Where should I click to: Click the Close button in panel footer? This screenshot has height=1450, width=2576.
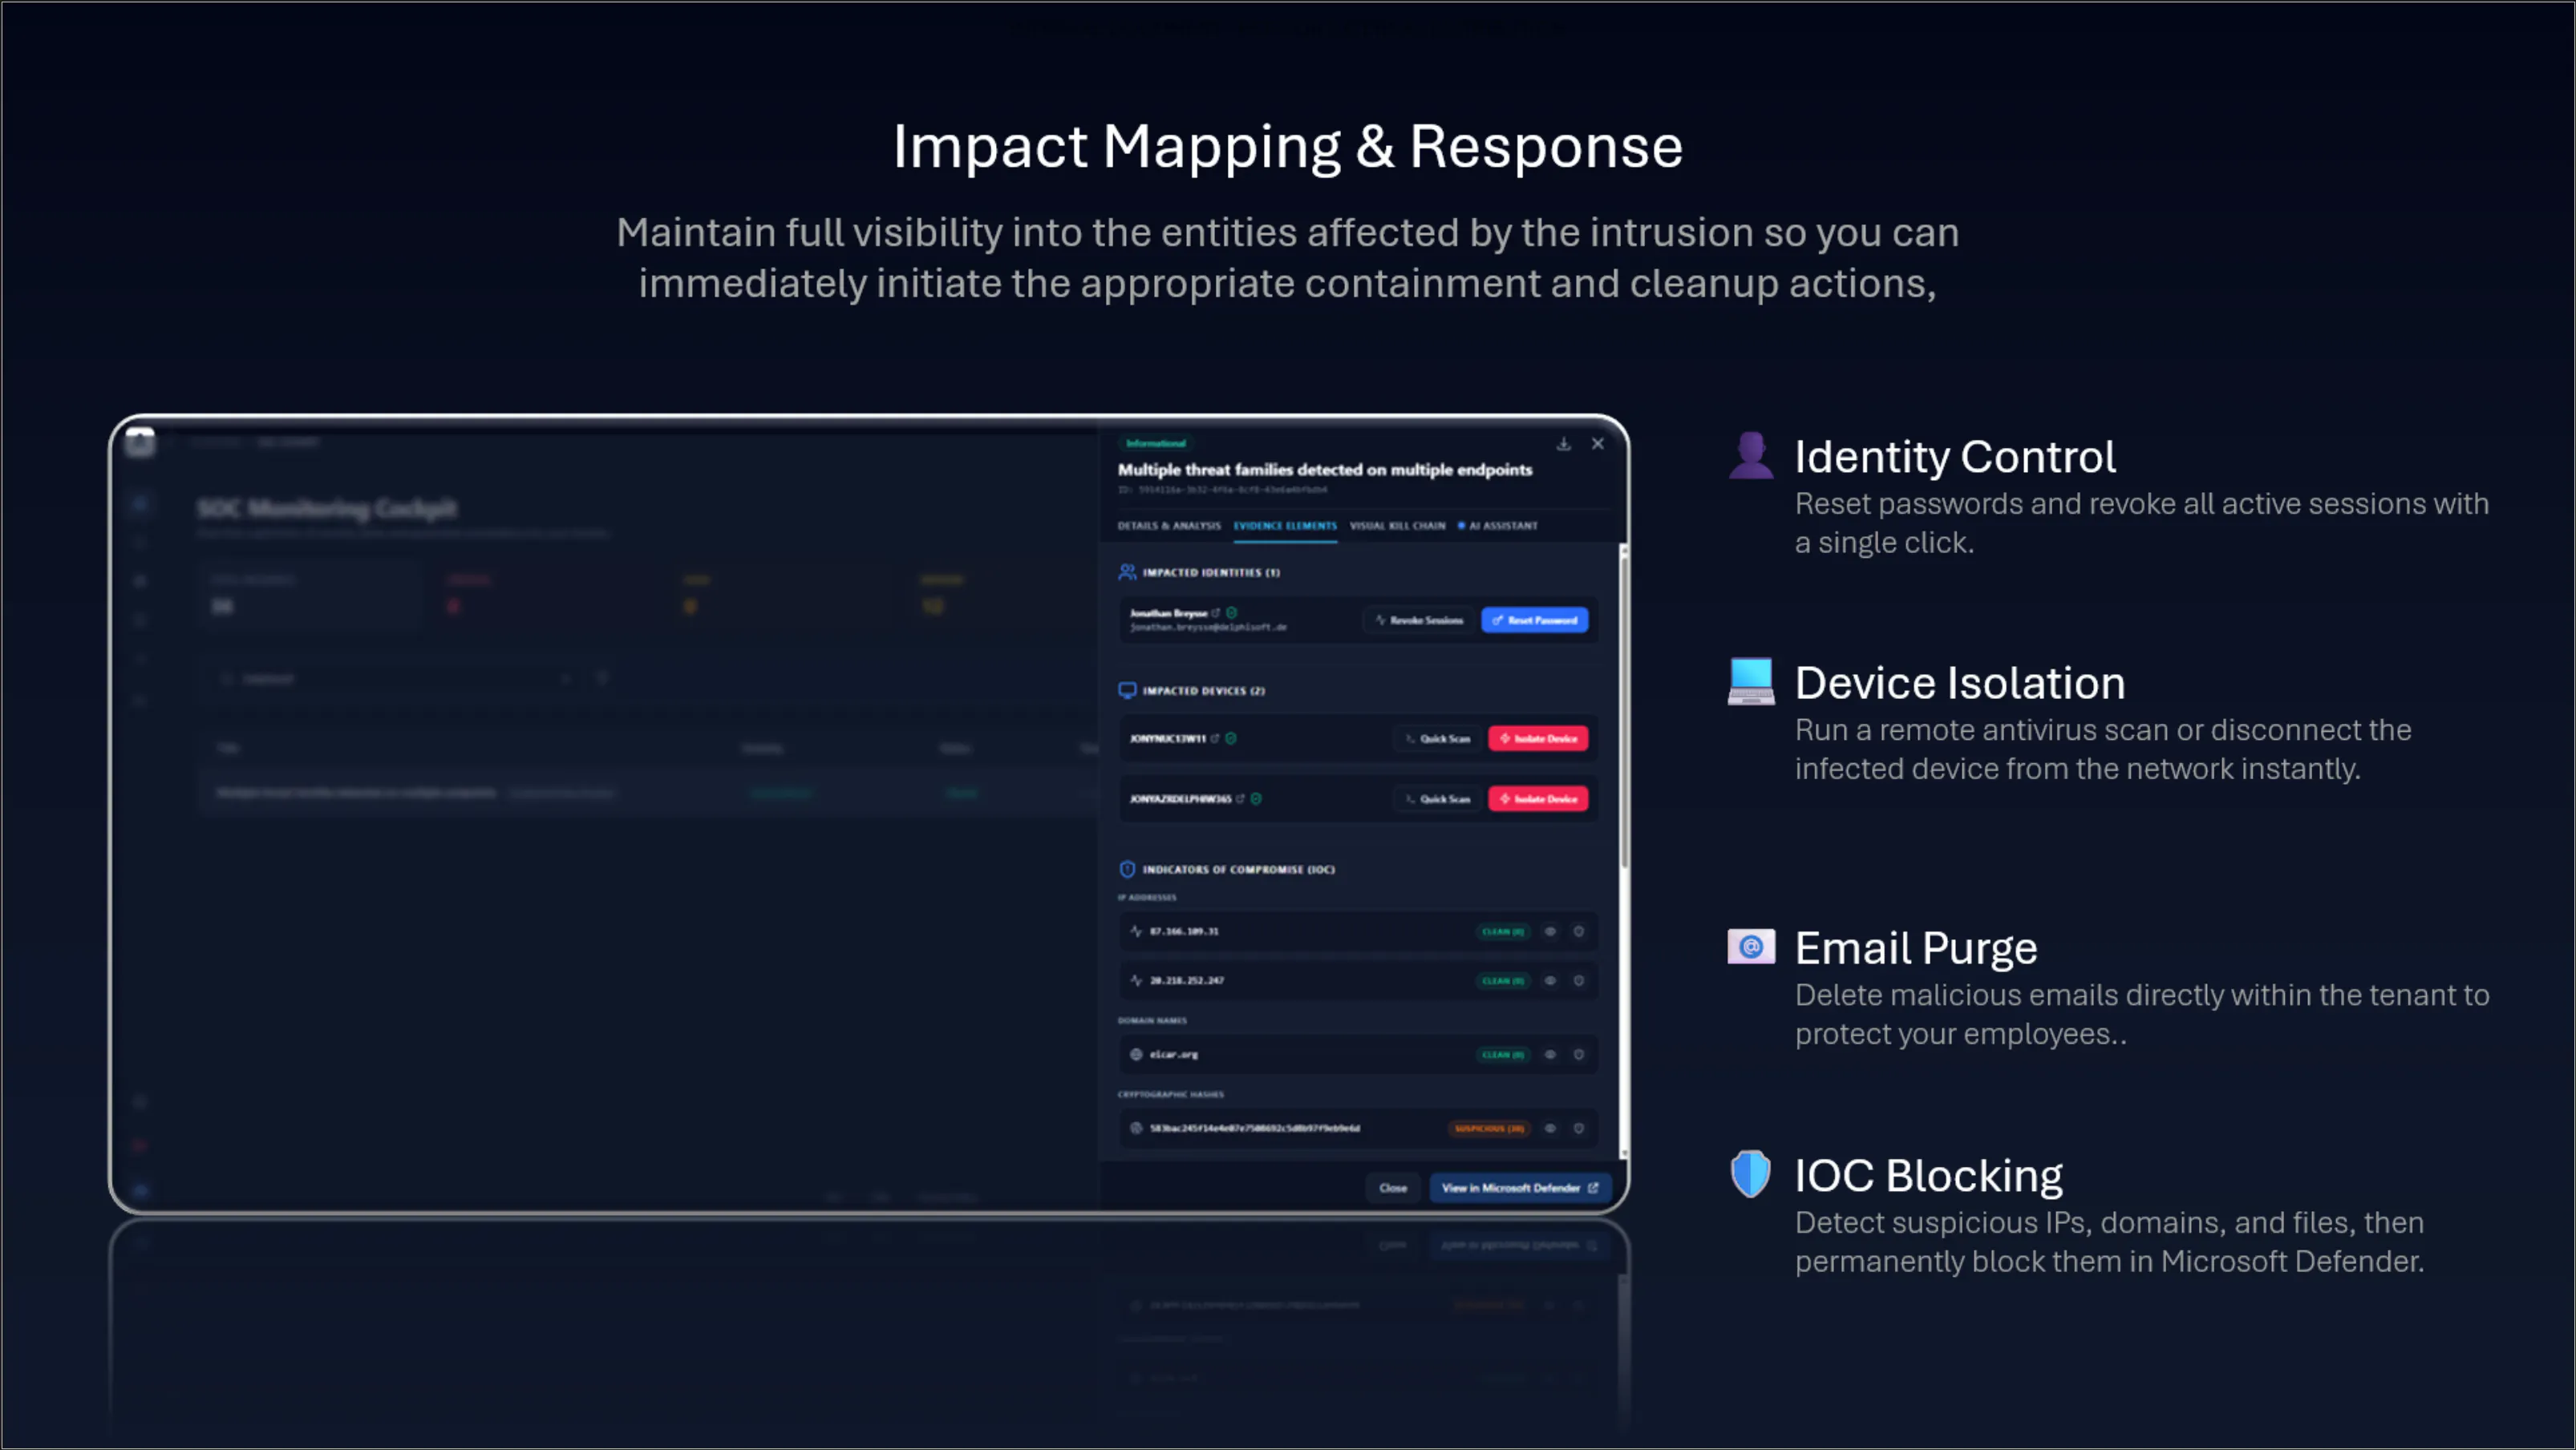(1393, 1188)
